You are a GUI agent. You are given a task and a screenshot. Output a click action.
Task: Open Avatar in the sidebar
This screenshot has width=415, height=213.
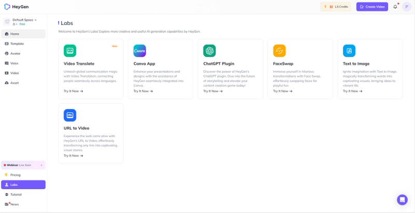(x=23, y=54)
